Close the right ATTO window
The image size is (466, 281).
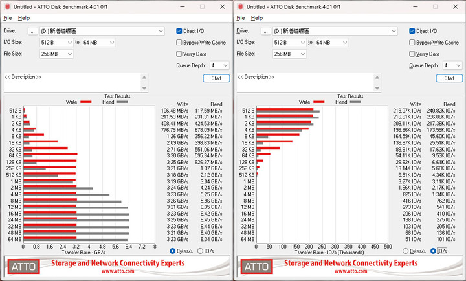click(455, 6)
